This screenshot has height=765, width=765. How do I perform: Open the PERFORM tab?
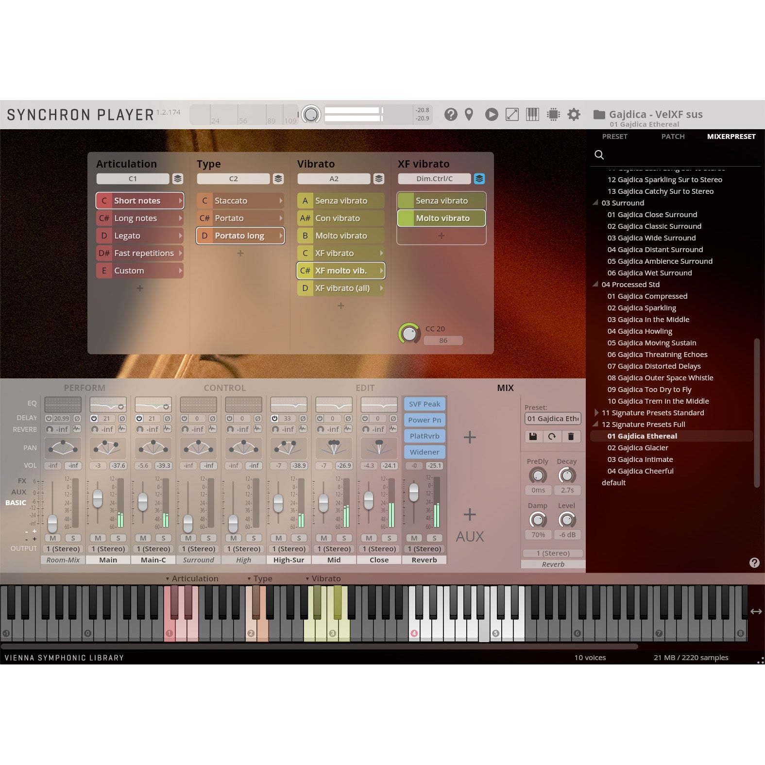pyautogui.click(x=85, y=388)
